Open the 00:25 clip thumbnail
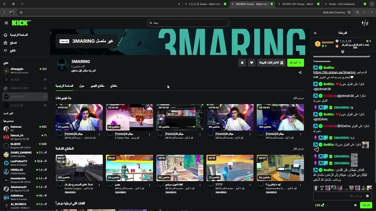Viewport: 376px width, 211px height. [x=130, y=168]
